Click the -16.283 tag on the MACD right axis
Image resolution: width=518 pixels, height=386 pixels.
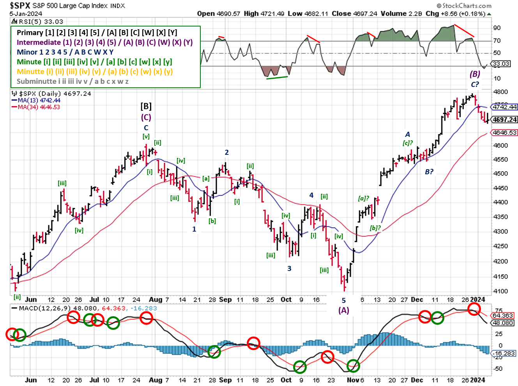pos(504,353)
